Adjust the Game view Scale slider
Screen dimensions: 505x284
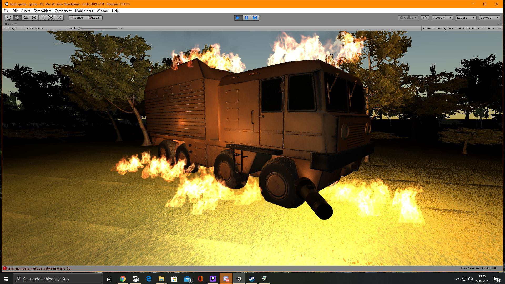pyautogui.click(x=98, y=28)
